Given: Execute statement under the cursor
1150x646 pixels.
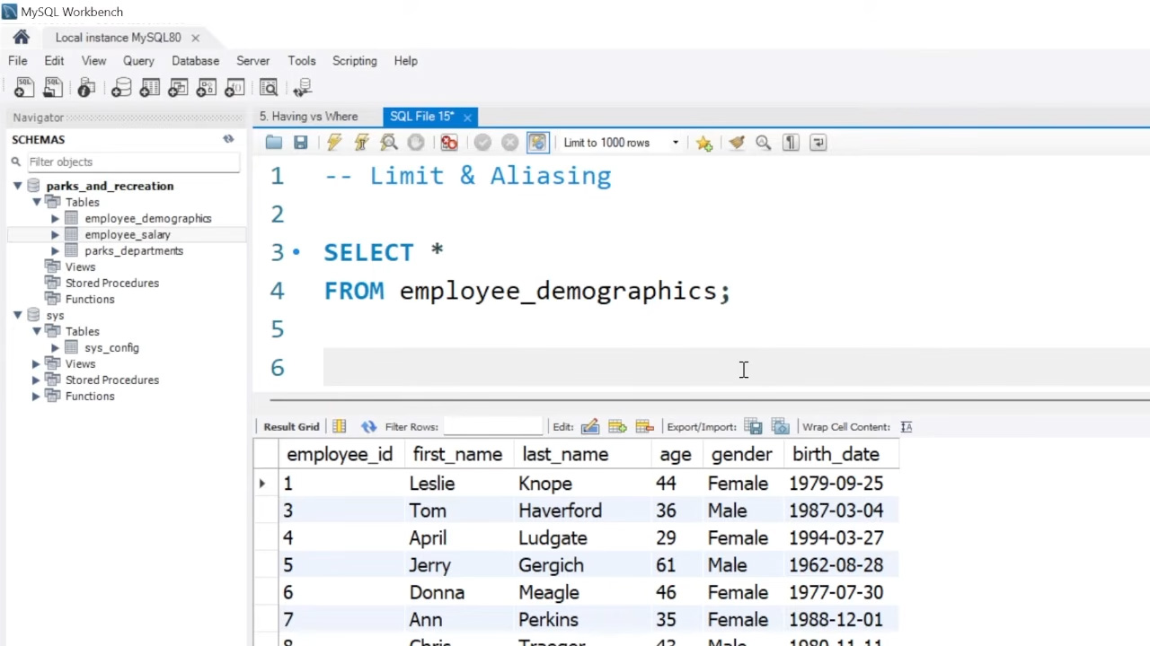Looking at the screenshot, I should [362, 143].
